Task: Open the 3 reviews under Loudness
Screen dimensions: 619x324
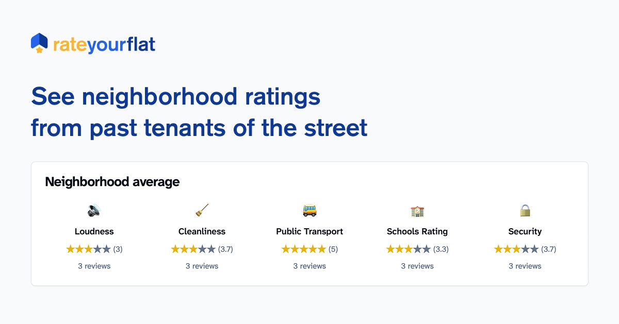Action: click(94, 266)
